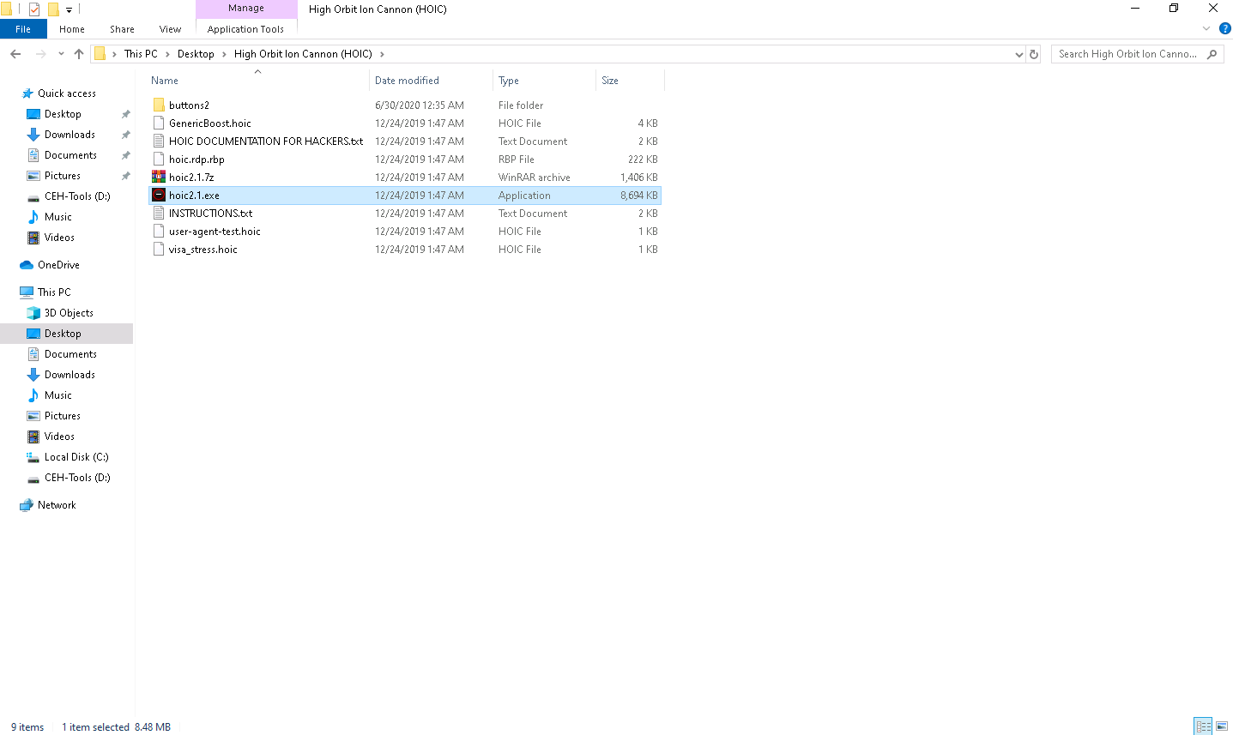Collapse the ribbon with the chevron

pyautogui.click(x=1206, y=28)
